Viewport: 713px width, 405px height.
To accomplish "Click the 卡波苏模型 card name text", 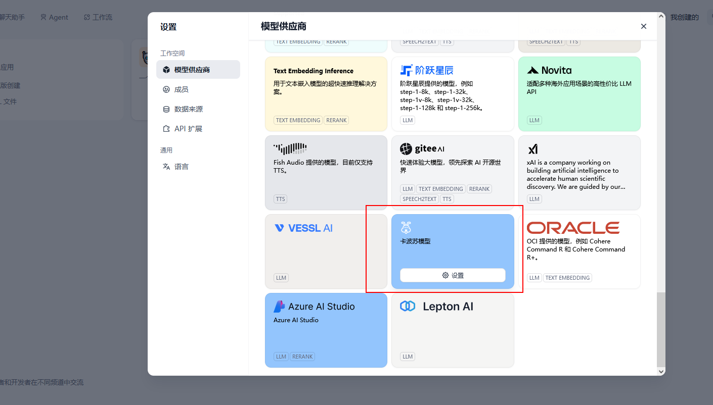I will point(415,241).
